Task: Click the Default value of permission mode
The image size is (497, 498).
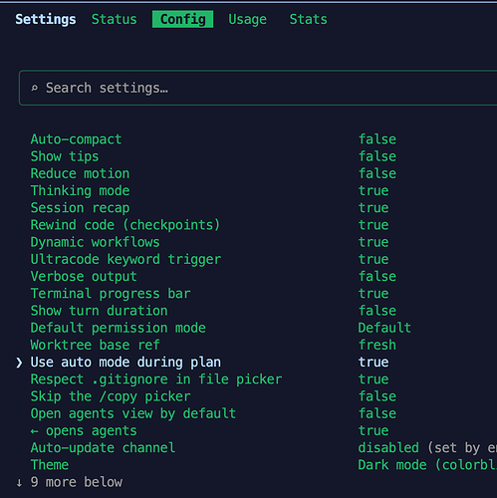Action: coord(384,328)
